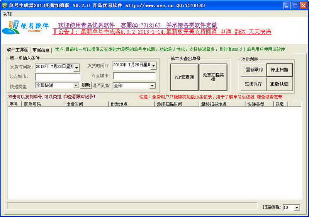
Task: Minimize the window
Action: click(x=287, y=5)
